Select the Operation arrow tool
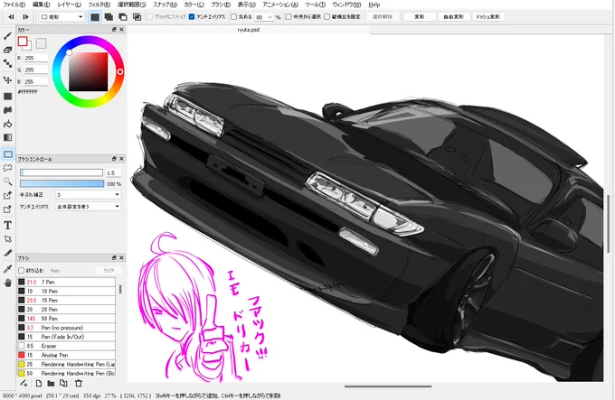The height and width of the screenshot is (400, 615). point(7,239)
